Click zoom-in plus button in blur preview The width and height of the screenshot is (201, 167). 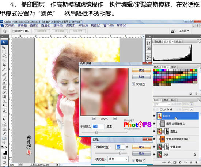115,119
